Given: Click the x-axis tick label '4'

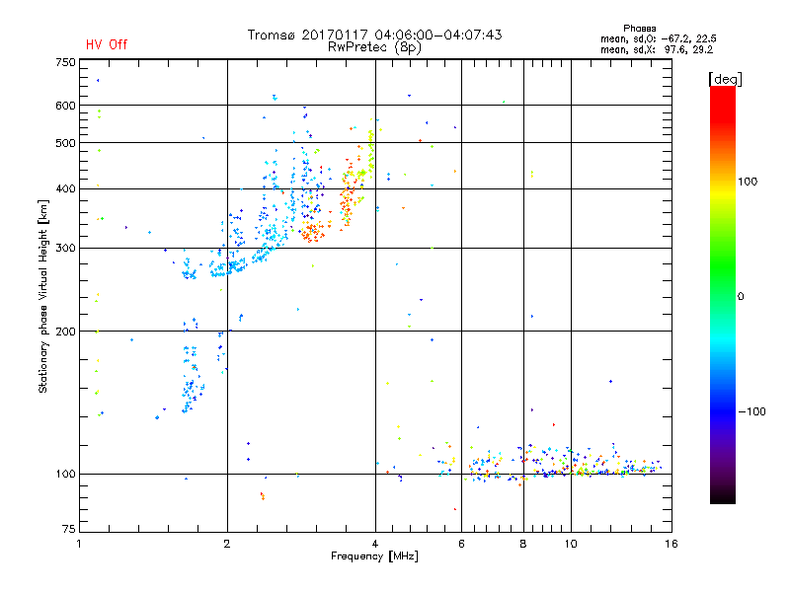Looking at the screenshot, I should point(375,544).
